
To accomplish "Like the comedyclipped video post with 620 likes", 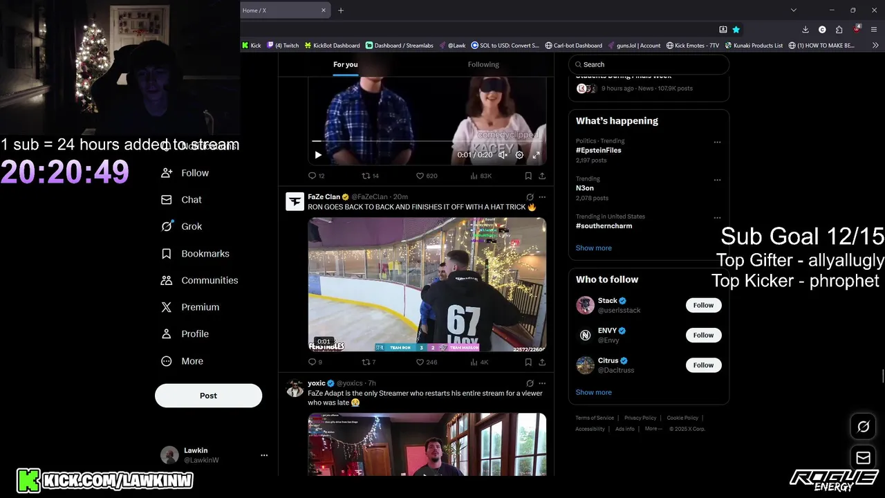I will (426, 176).
